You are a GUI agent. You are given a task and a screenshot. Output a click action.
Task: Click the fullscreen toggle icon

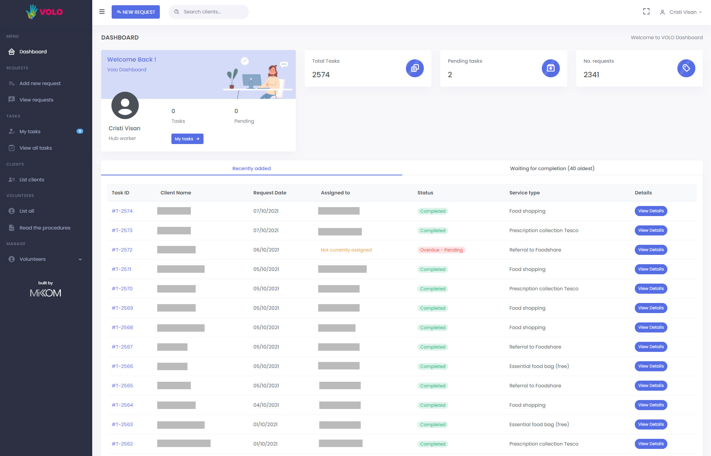646,12
